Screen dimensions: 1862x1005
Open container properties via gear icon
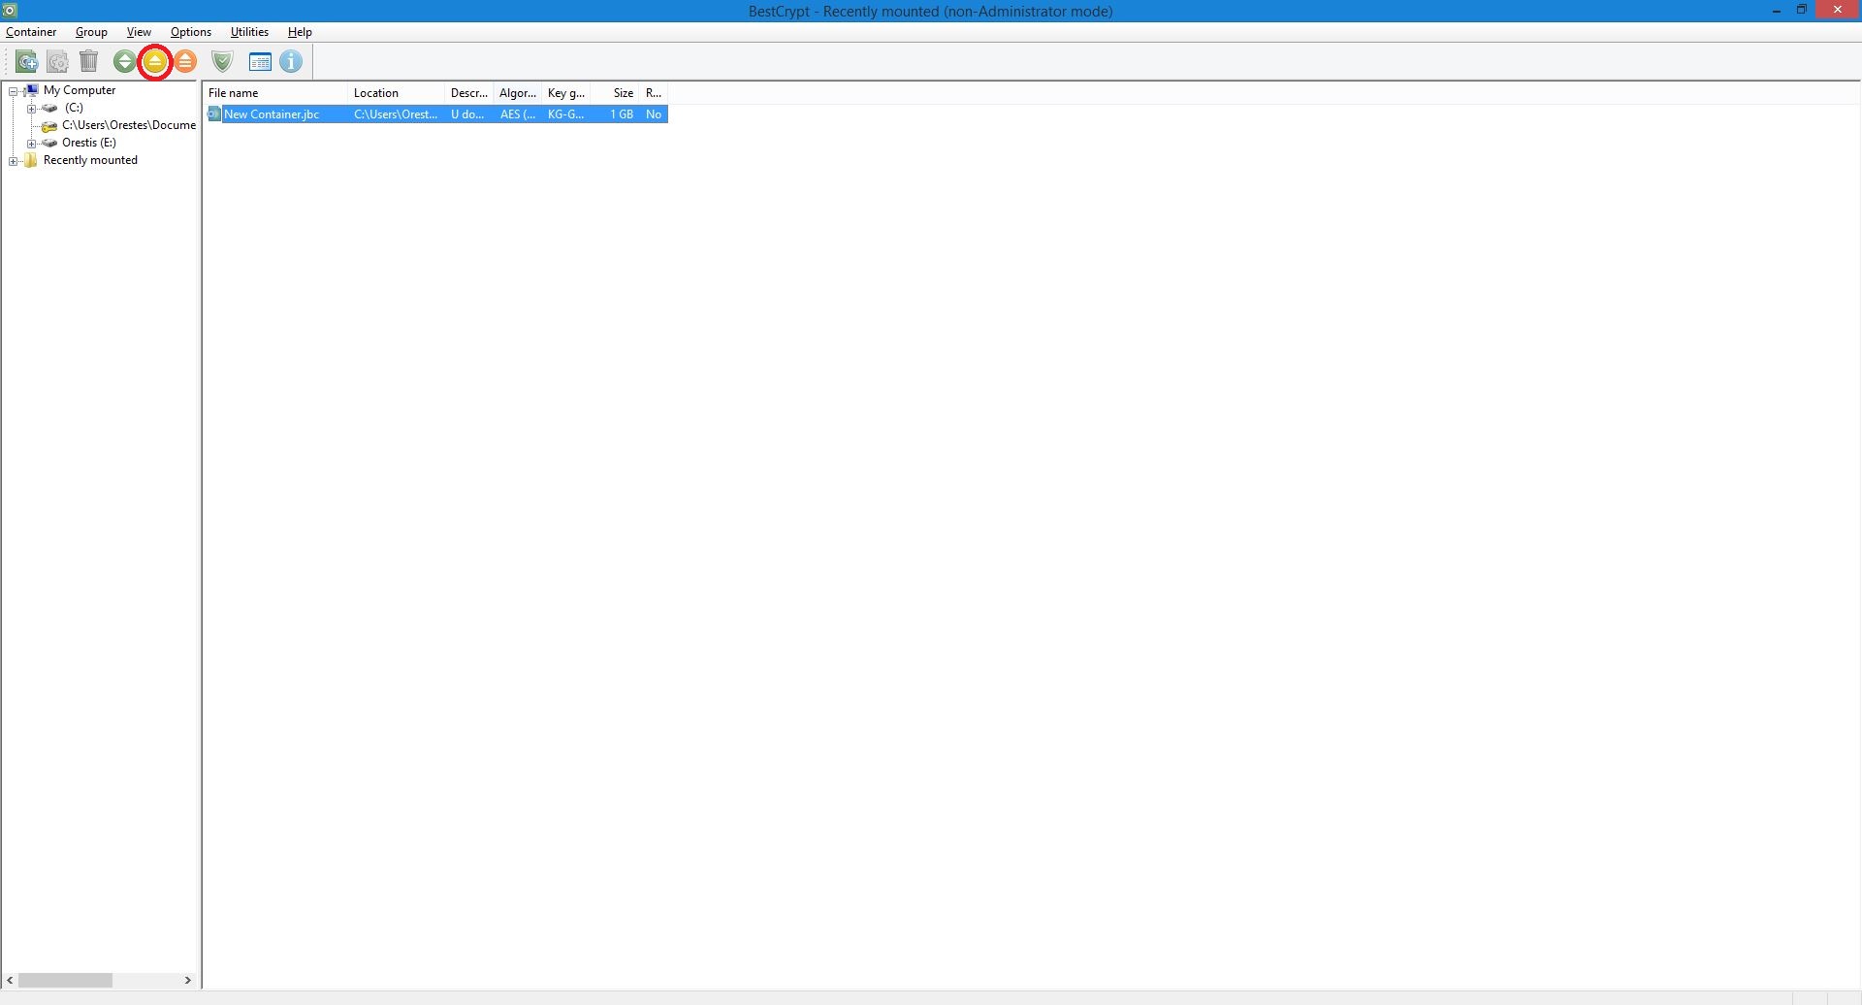(x=58, y=62)
